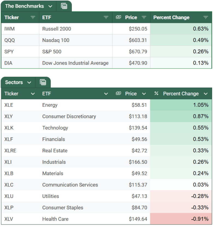214x227 pixels.
Task: Open Sectors Ticker column dropdown arrow
Action: (33, 94)
